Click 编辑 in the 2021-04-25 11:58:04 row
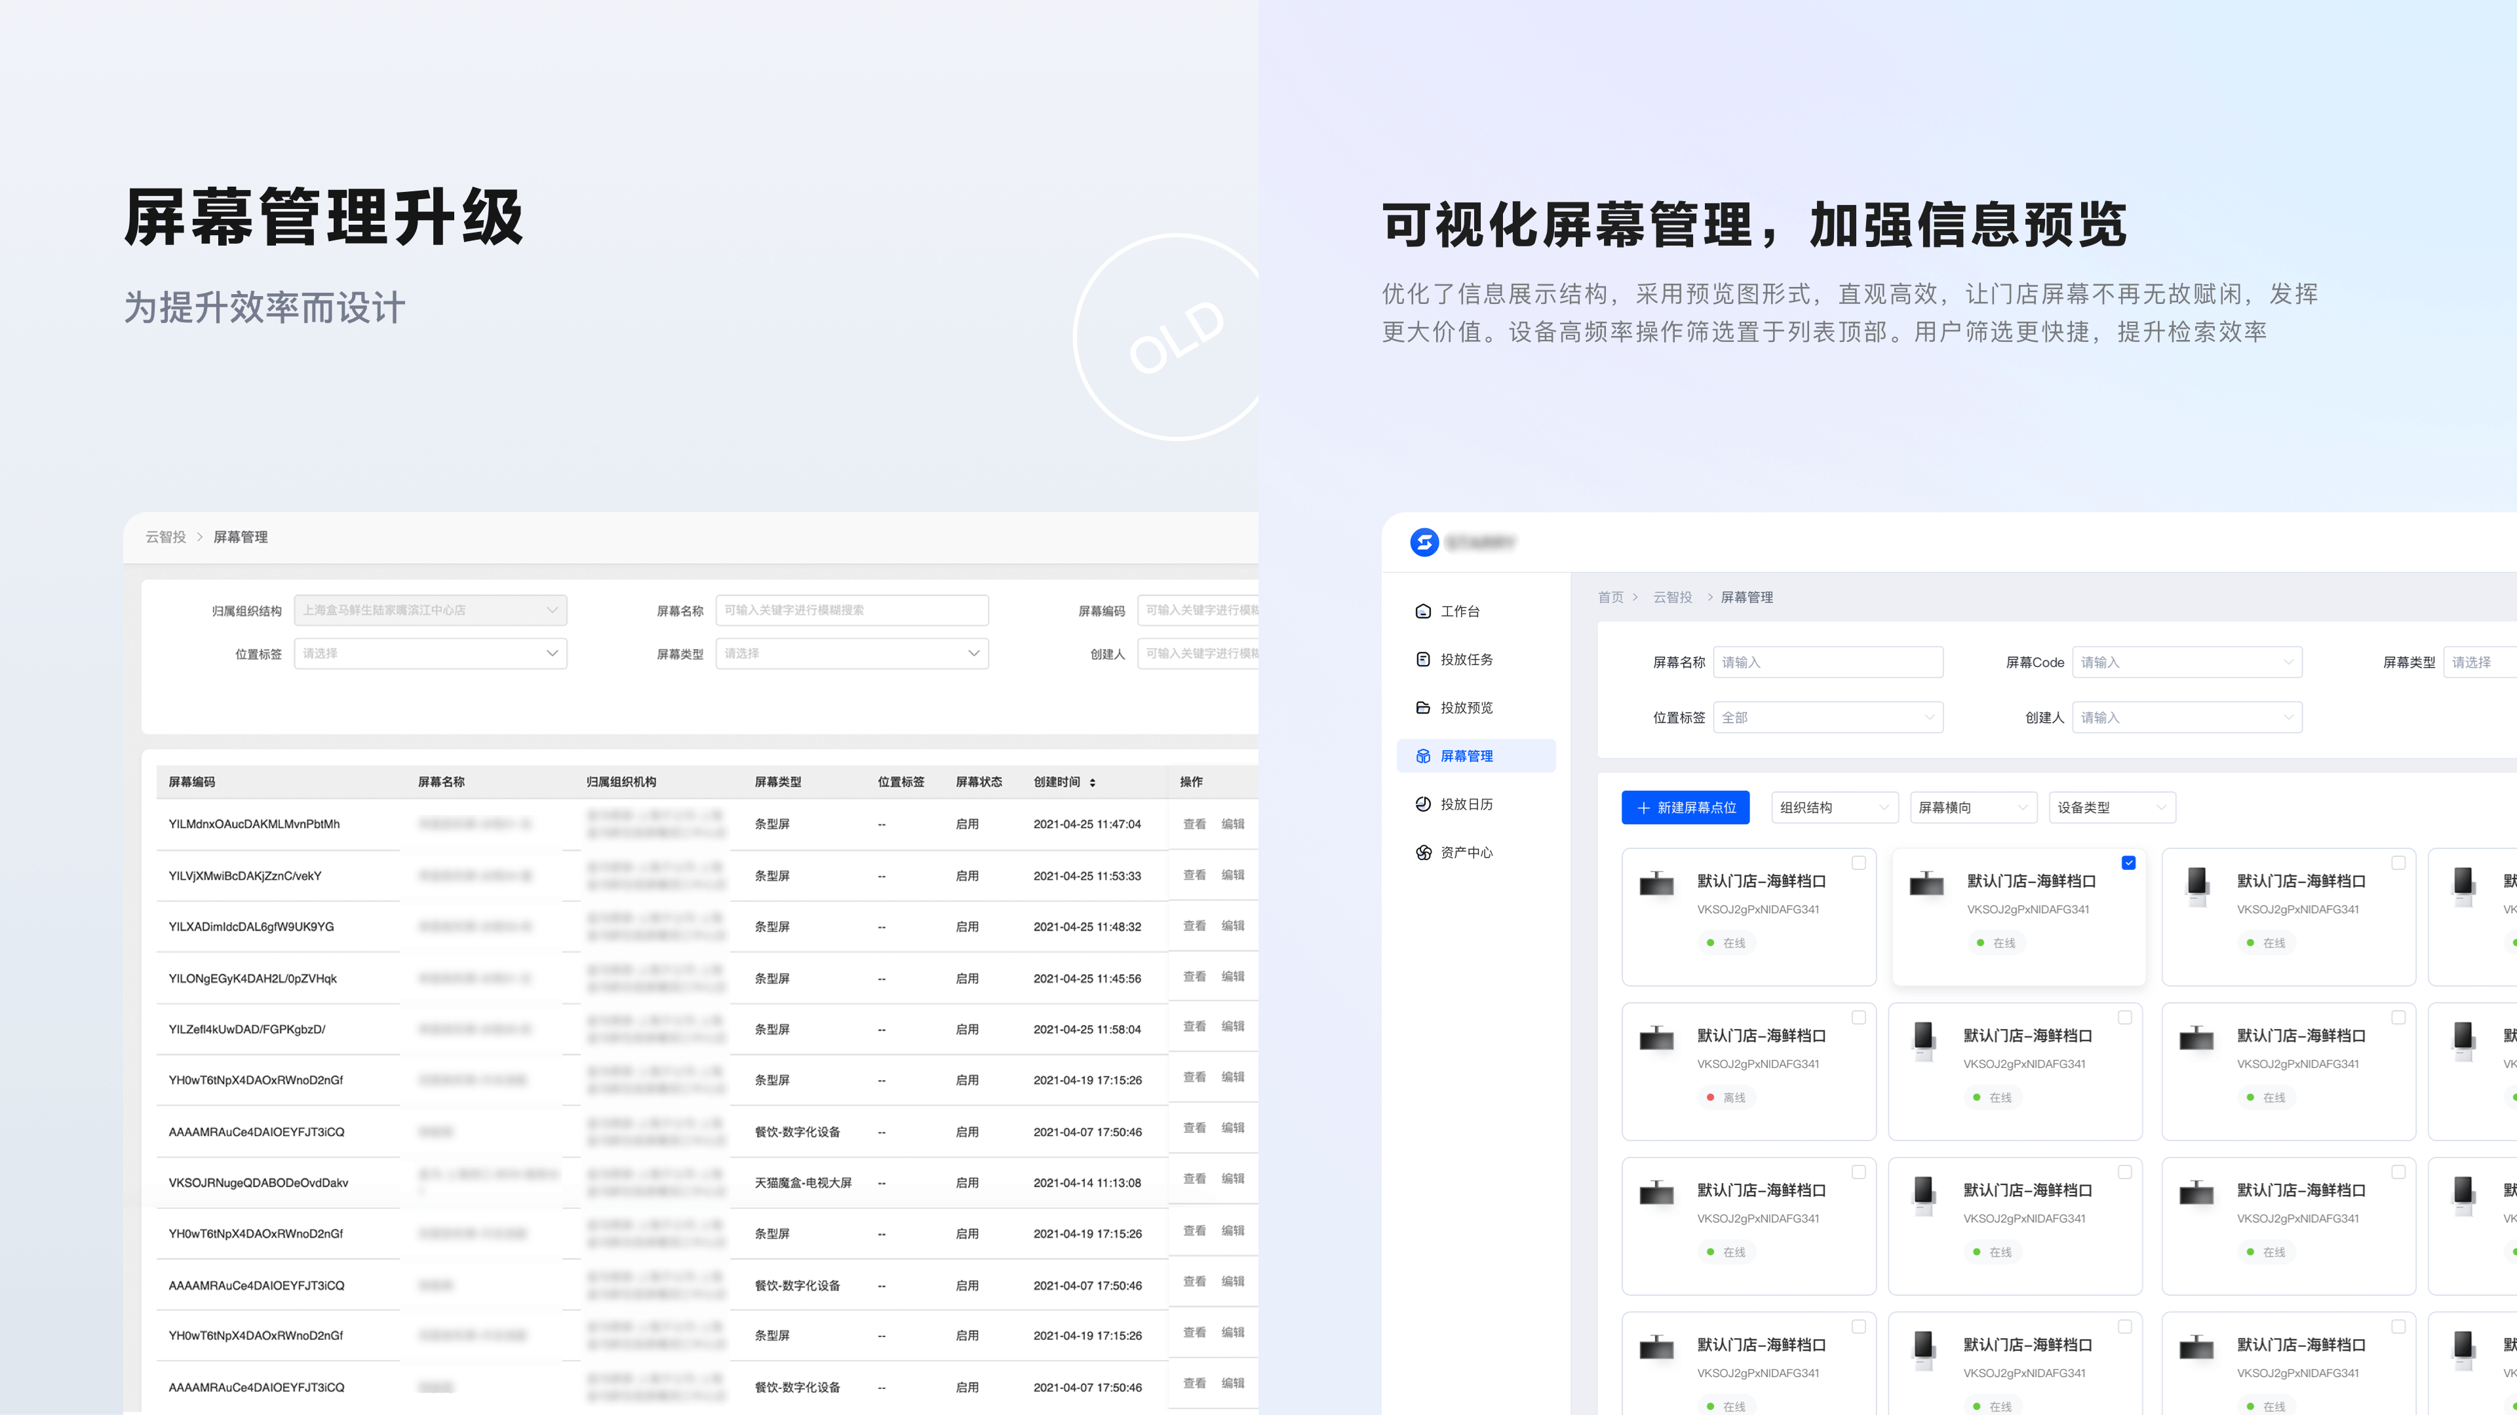Image resolution: width=2517 pixels, height=1415 pixels. [x=1232, y=1027]
